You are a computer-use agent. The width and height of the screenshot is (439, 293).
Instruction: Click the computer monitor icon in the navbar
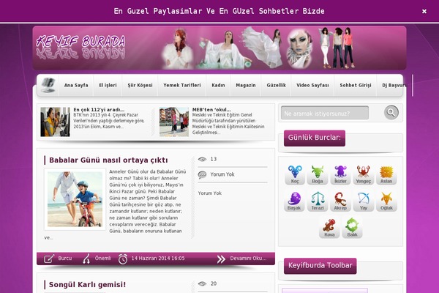click(48, 85)
